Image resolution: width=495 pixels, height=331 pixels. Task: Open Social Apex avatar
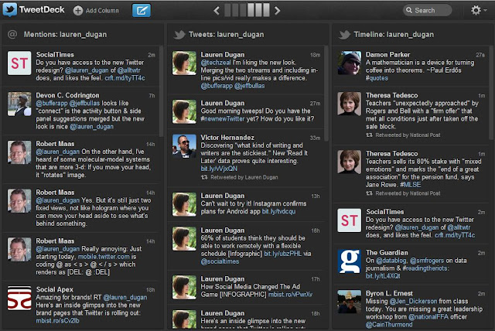click(19, 298)
